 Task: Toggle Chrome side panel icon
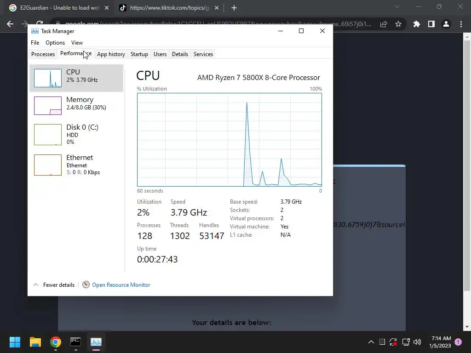(x=431, y=24)
